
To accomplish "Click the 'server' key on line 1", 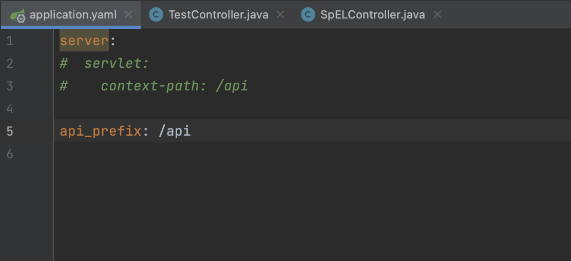I will (x=84, y=41).
